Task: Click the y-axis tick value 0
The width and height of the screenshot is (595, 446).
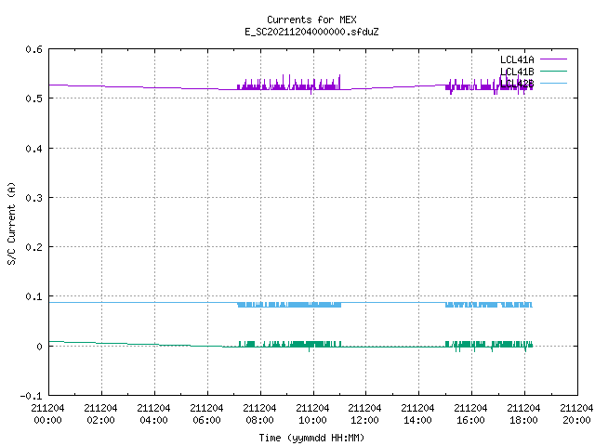Action: coord(39,347)
